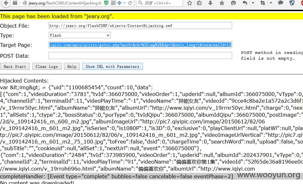The image size is (303, 184).
Task: Click Show URL with Parameters button
Action: [x=113, y=66]
